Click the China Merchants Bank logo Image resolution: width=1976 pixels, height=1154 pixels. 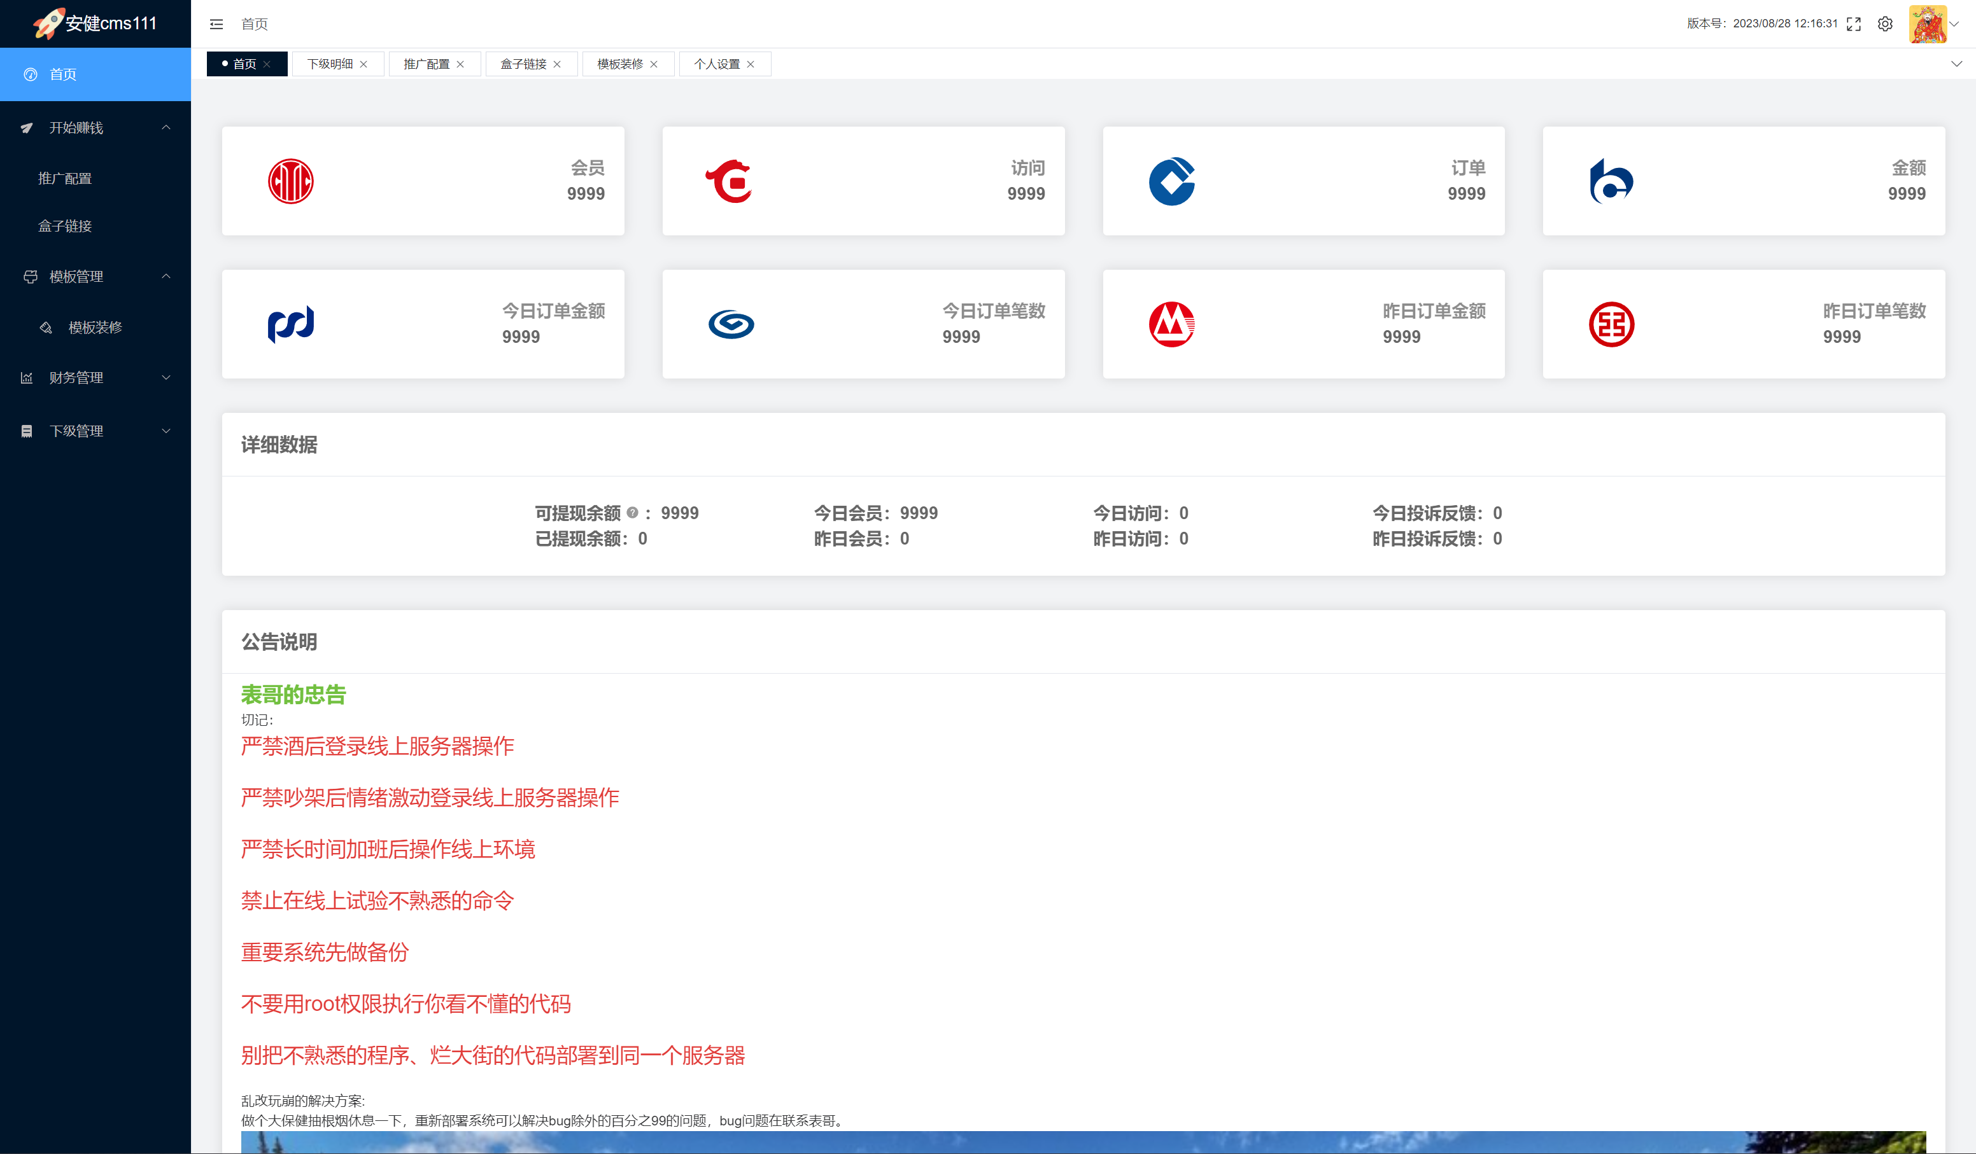[x=1171, y=324]
